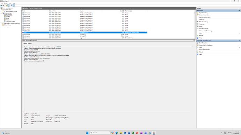Click the blue Help toolbar icon
241x135 pixels.
[11, 5]
